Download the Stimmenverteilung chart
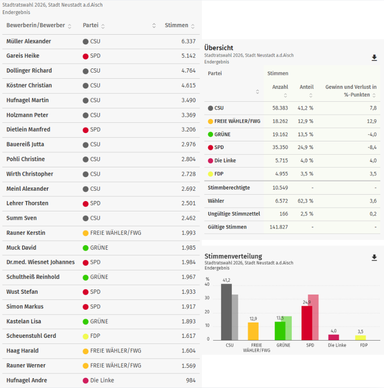Image resolution: width=384 pixels, height=388 pixels. point(374,258)
